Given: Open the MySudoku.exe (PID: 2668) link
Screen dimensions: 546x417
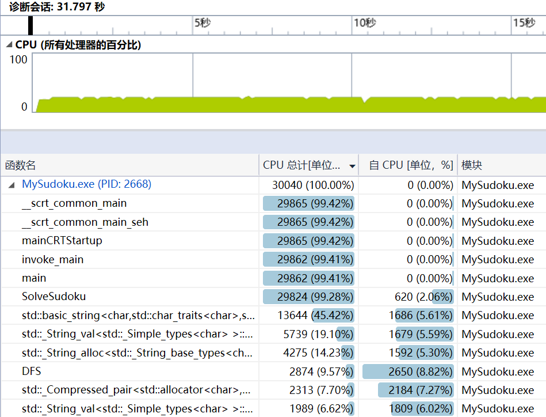Looking at the screenshot, I should [x=86, y=184].
